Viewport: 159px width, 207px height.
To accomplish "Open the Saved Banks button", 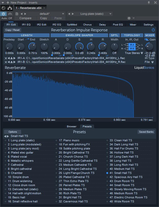I will (146, 132).
